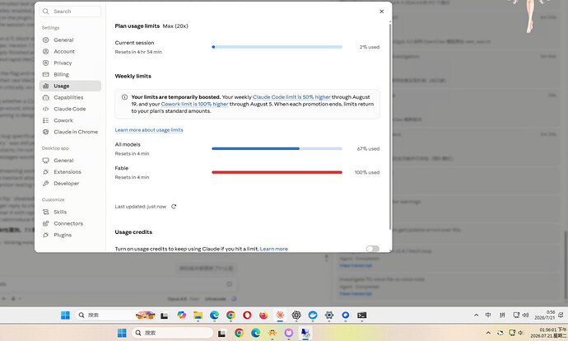Viewport: 568px width, 341px height.
Task: Open the purple cat app on bottom taskbar
Action: [x=289, y=333]
